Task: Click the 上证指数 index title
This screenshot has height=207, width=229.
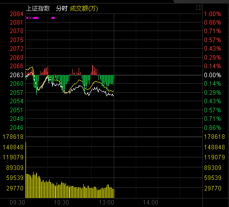Action: (38, 9)
